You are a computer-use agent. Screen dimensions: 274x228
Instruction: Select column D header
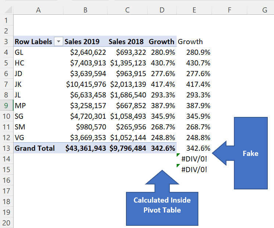pyautogui.click(x=162, y=10)
